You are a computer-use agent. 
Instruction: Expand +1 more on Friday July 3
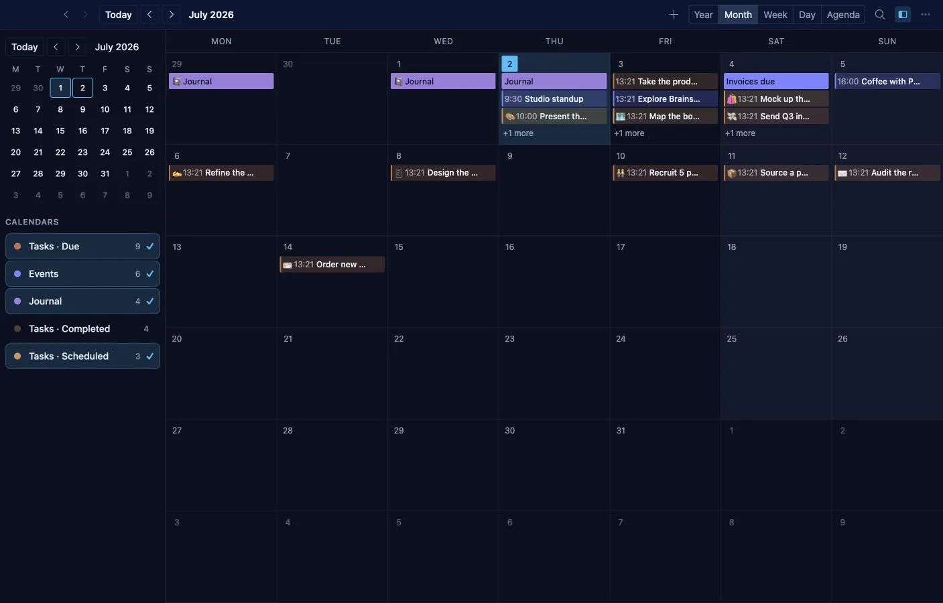(629, 133)
